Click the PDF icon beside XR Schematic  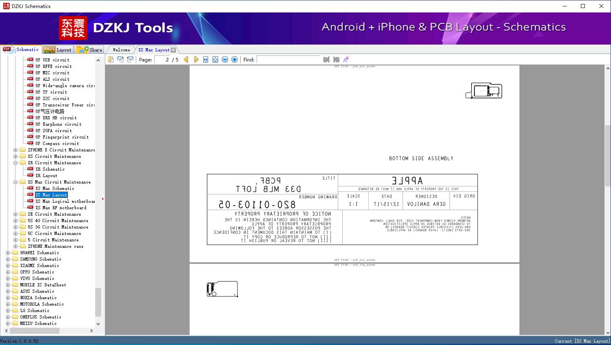(30, 169)
